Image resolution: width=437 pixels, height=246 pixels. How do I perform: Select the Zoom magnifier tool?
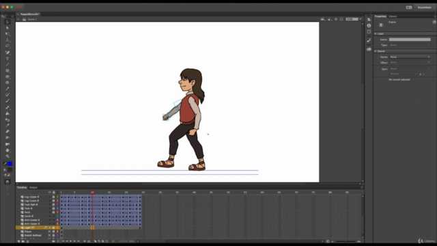pos(8,156)
